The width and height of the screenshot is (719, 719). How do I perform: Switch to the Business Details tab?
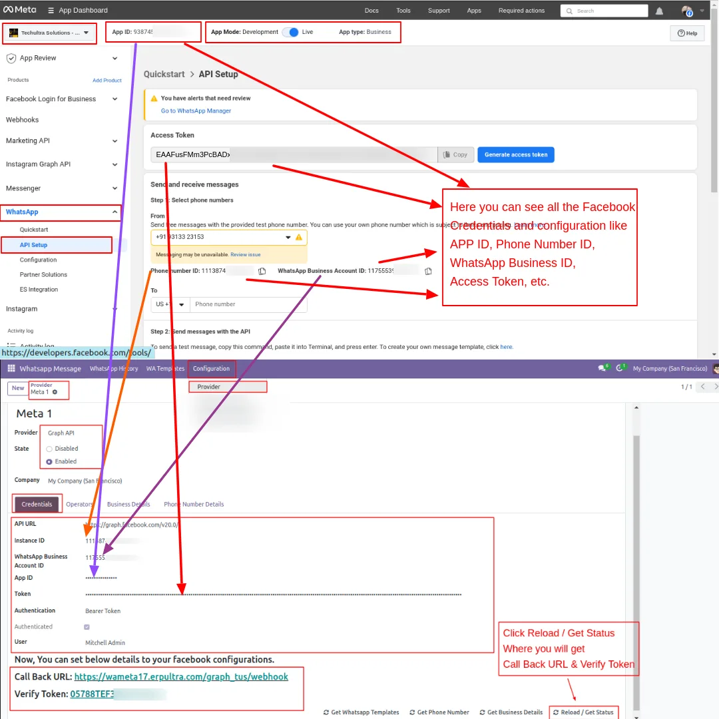128,505
